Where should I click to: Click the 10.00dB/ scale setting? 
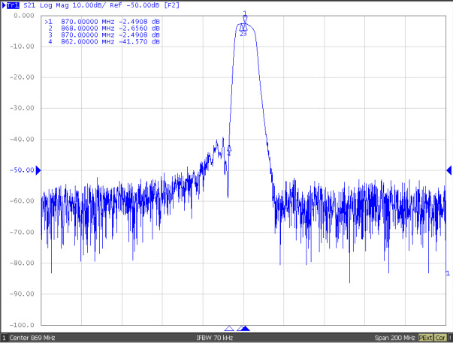point(88,5)
